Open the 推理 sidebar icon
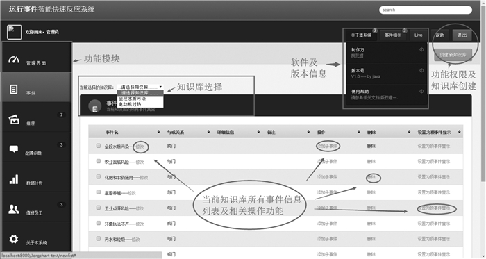Image resolution: width=486 pixels, height=259 pixels. pyautogui.click(x=14, y=119)
